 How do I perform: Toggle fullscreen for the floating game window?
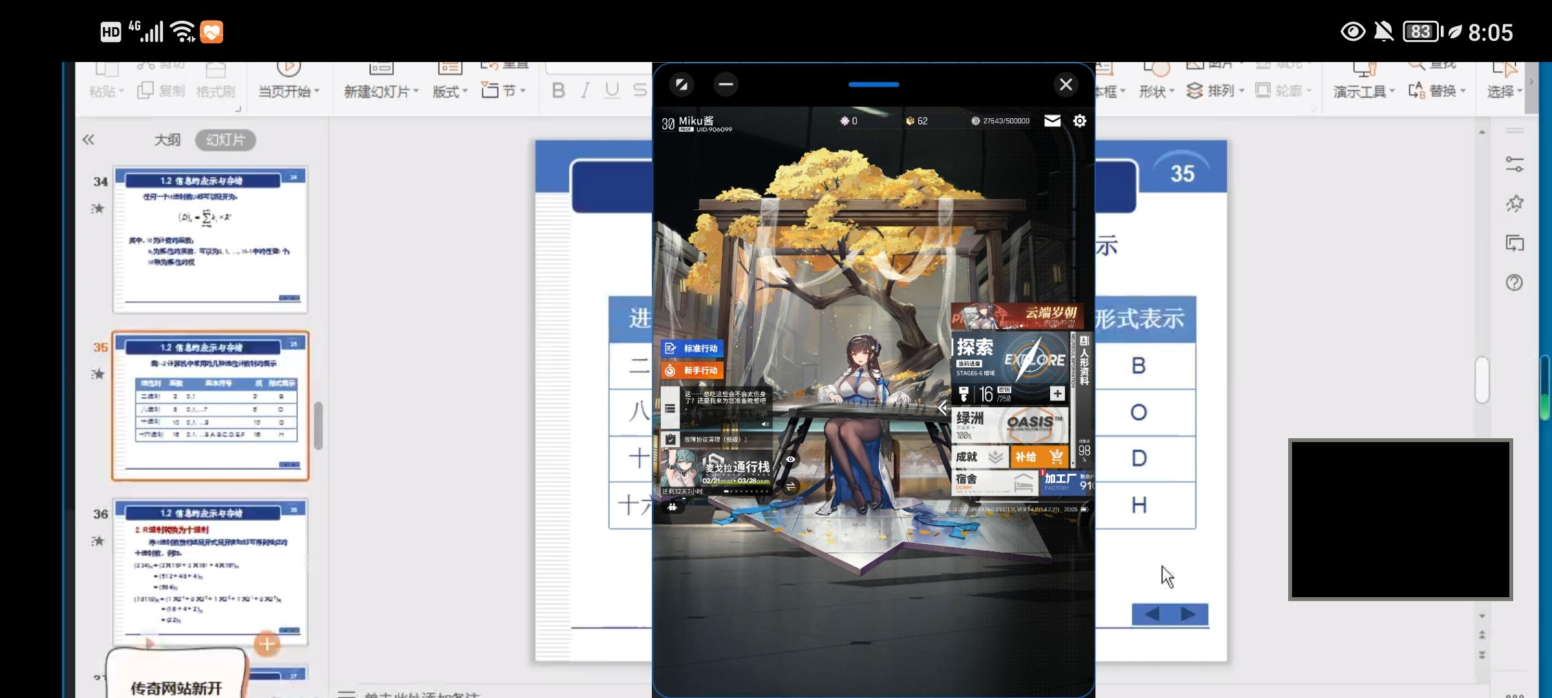pos(681,84)
